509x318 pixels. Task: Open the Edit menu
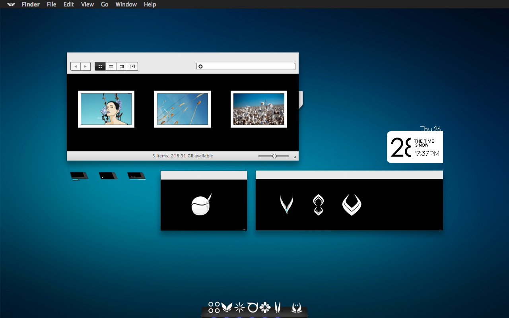click(69, 4)
